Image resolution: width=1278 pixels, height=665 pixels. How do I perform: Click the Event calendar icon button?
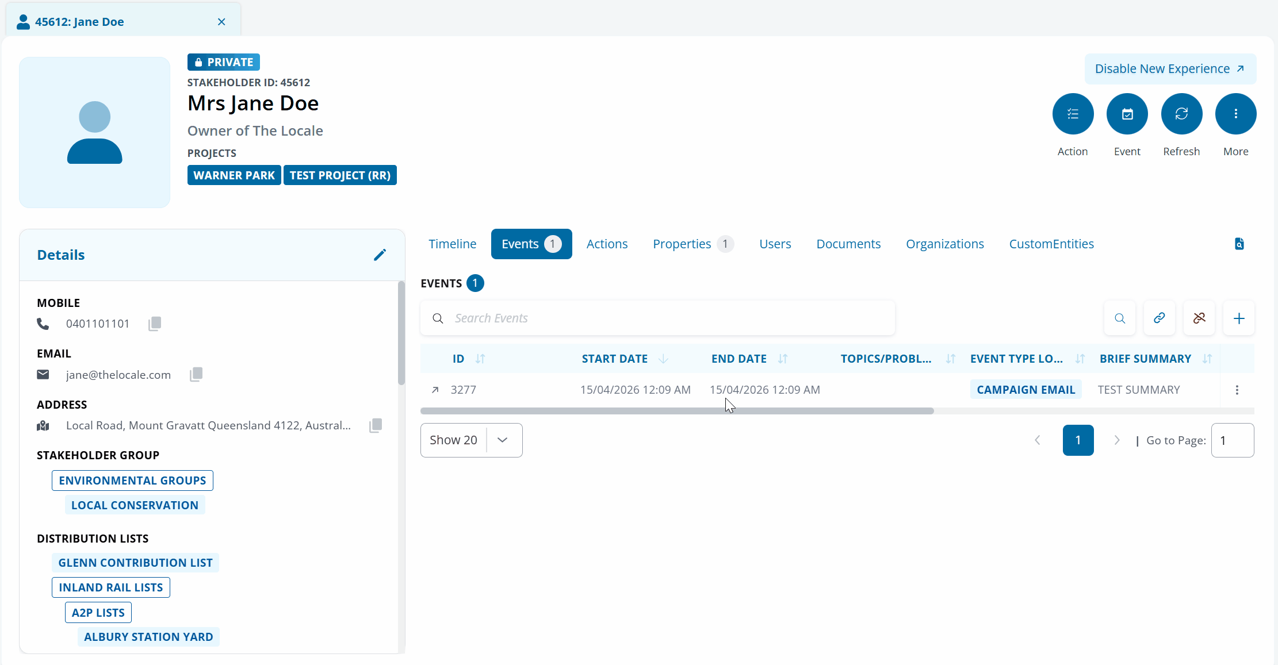(1127, 114)
